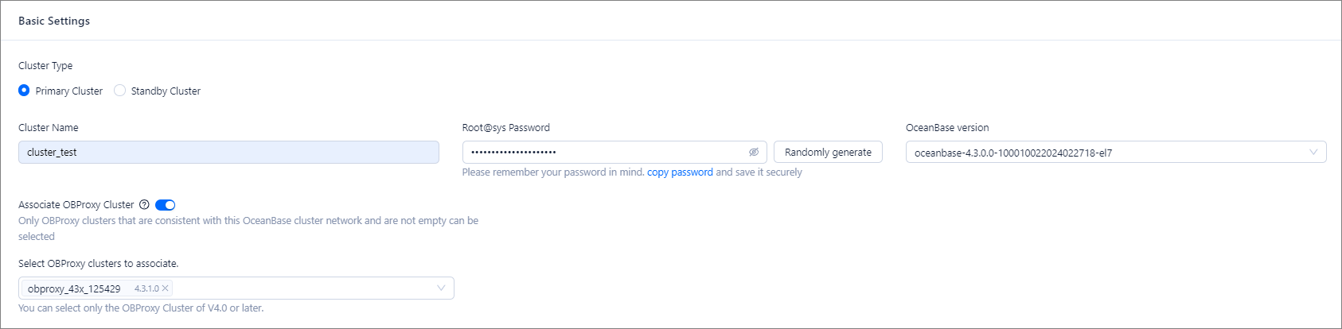Click the Root@sys Password label

pyautogui.click(x=505, y=128)
